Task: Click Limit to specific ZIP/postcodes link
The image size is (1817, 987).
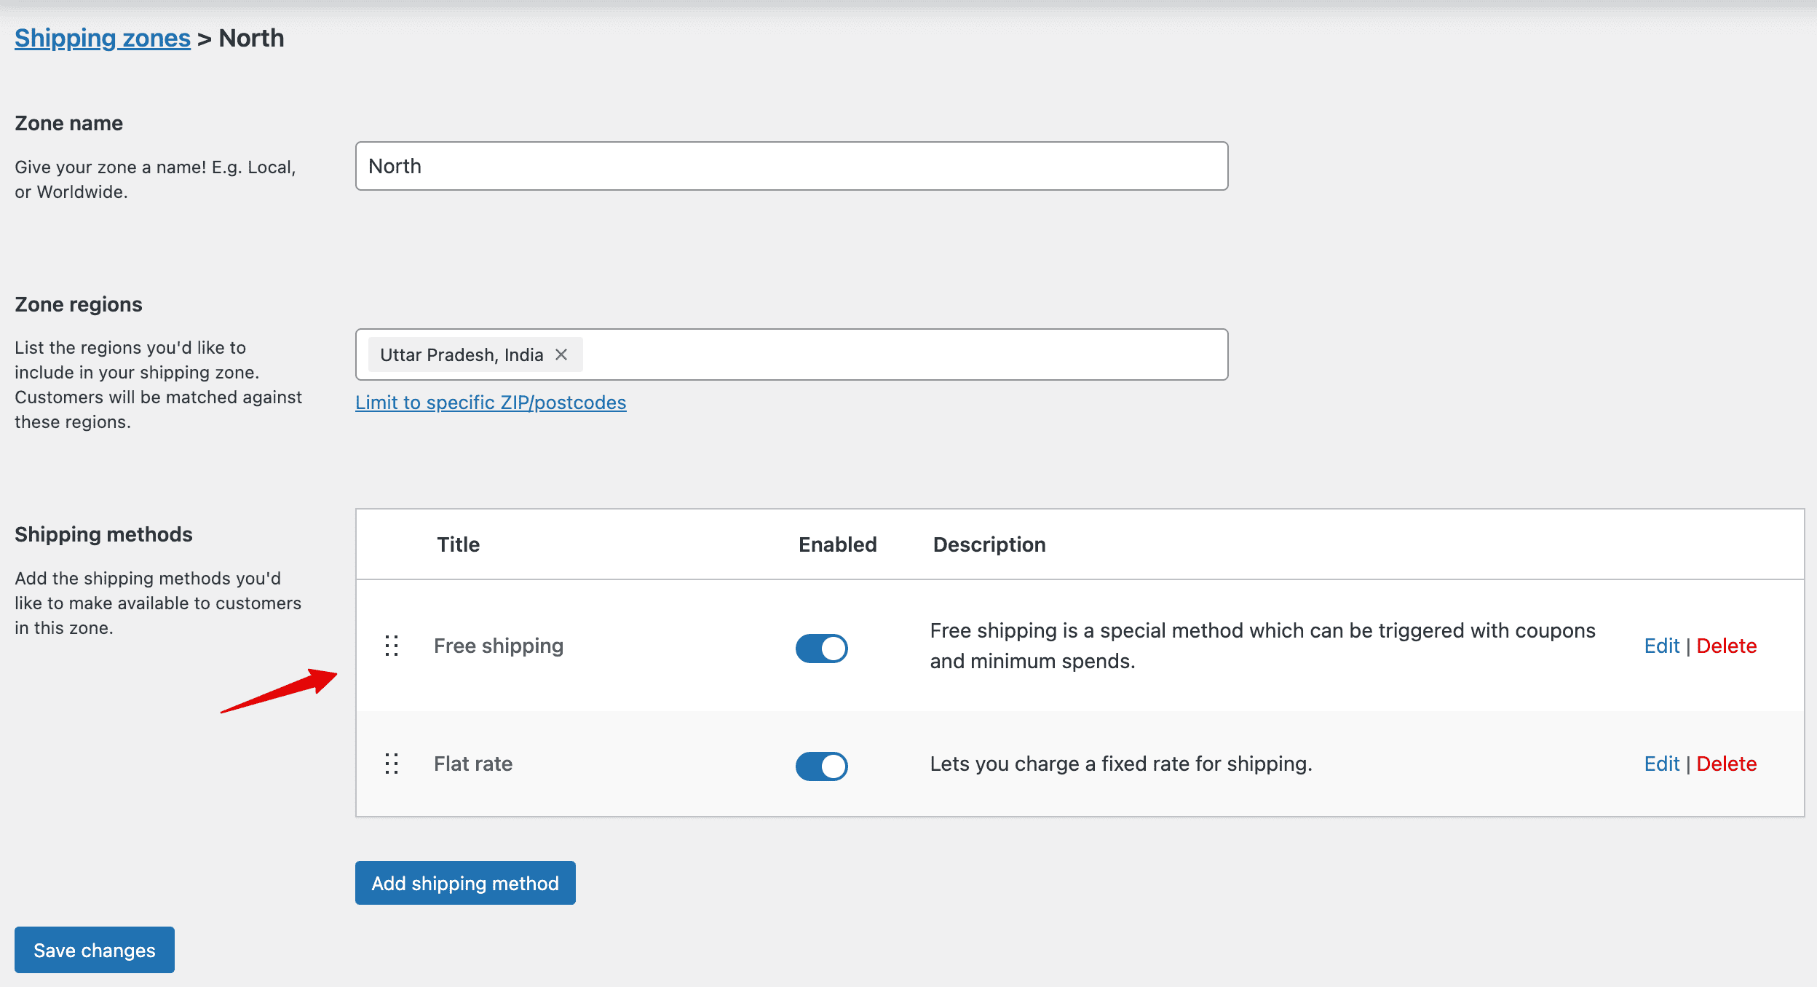Action: [x=491, y=403]
